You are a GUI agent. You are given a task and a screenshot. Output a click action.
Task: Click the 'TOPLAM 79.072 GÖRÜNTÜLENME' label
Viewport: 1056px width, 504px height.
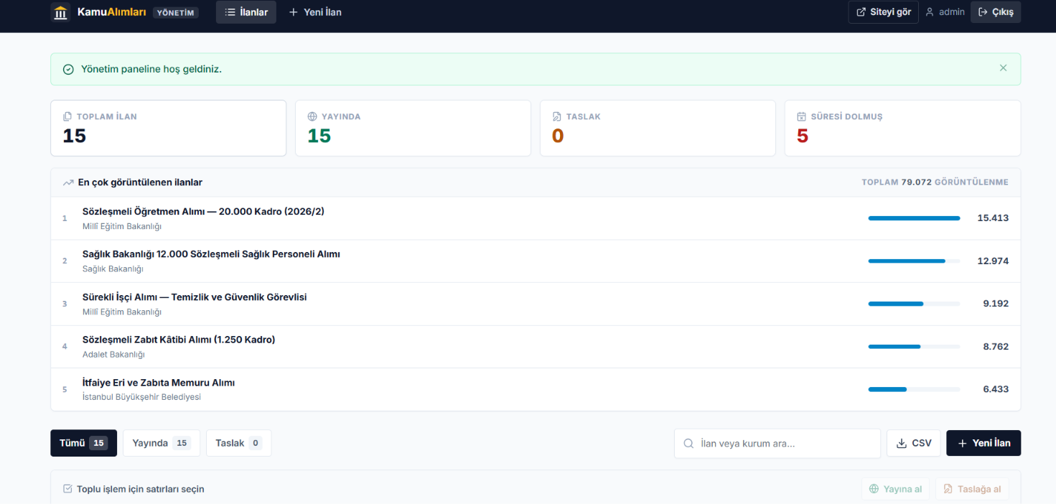pyautogui.click(x=935, y=182)
